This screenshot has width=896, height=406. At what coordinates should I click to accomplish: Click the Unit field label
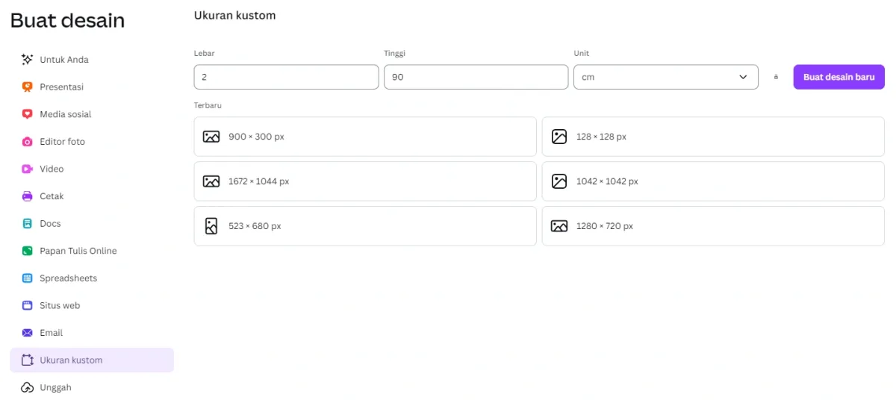(581, 54)
